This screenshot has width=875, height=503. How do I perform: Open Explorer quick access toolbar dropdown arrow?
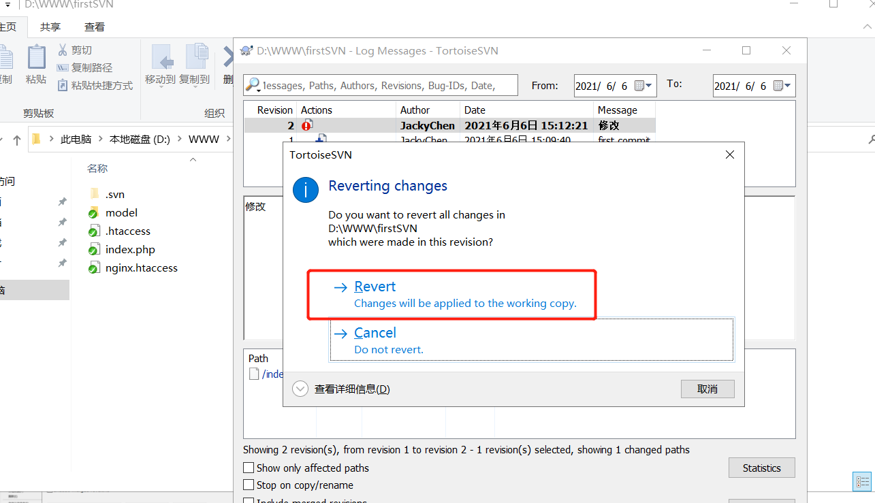(7, 4)
